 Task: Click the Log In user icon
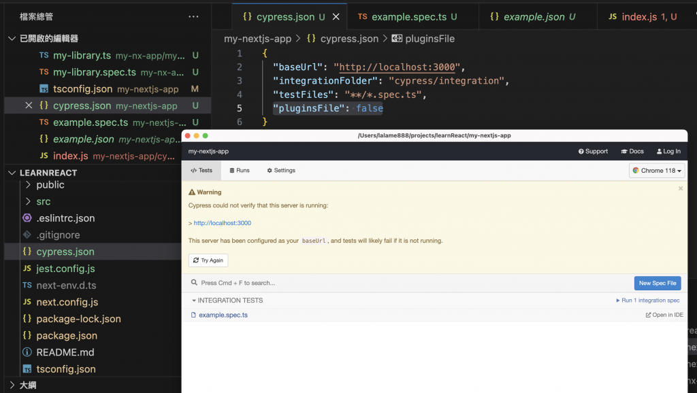[660, 152]
